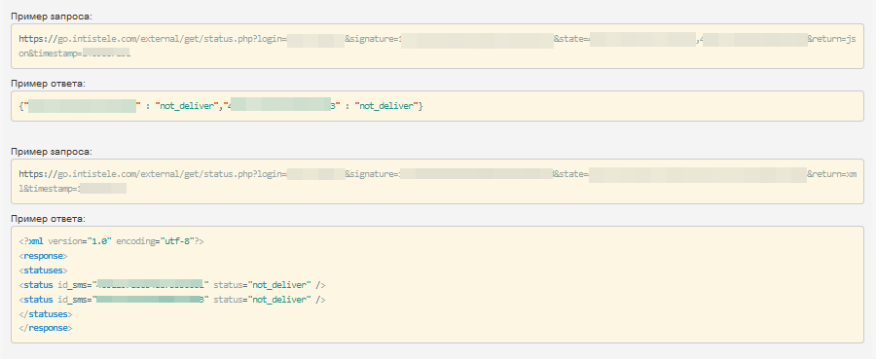Click "l&timestamp=" text in the XML request box

(x=49, y=189)
